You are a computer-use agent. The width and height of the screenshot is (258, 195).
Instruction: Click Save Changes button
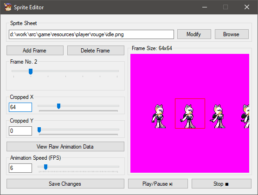(65, 184)
